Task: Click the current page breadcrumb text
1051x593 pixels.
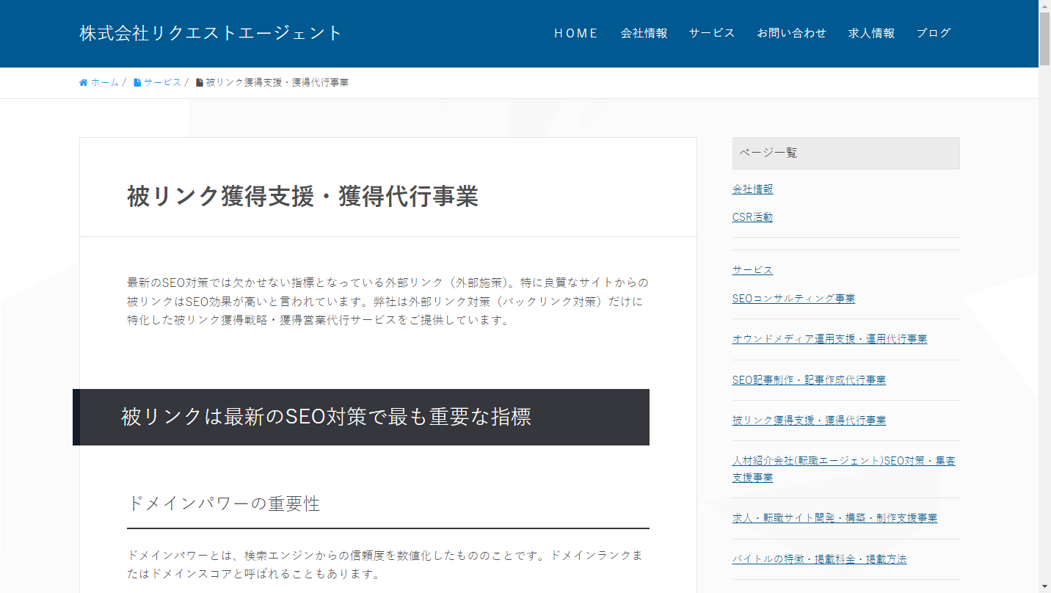Action: coord(277,82)
